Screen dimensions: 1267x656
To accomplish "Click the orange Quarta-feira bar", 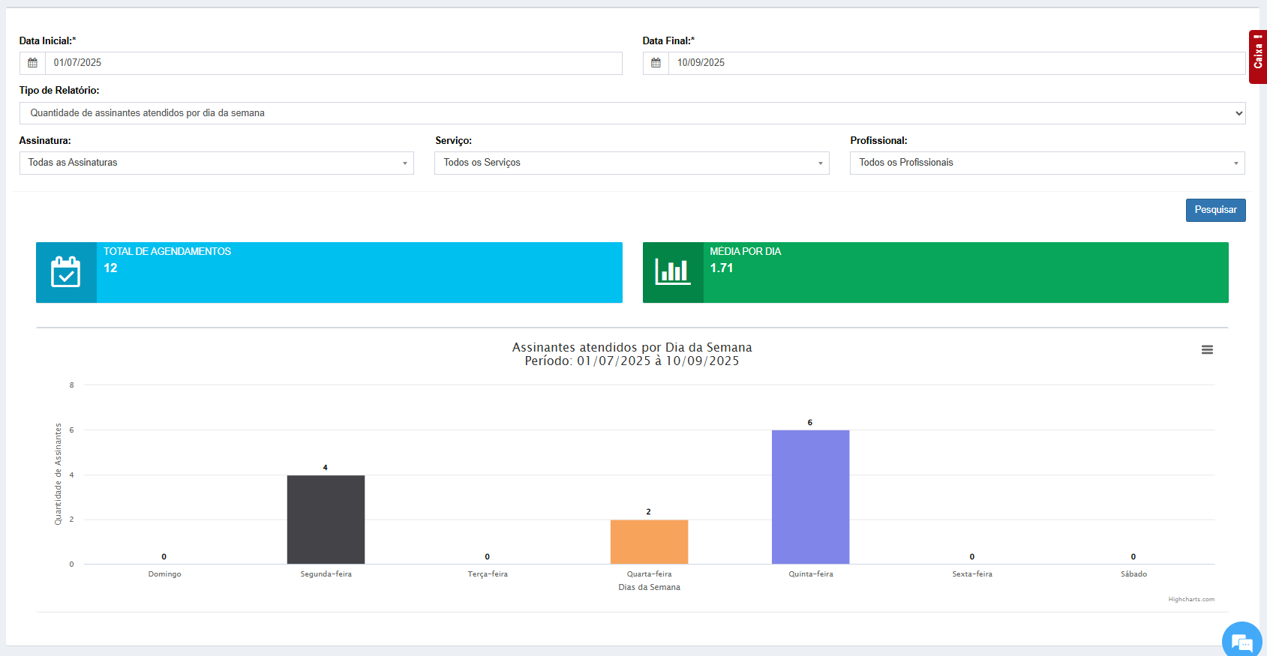I will click(x=649, y=541).
